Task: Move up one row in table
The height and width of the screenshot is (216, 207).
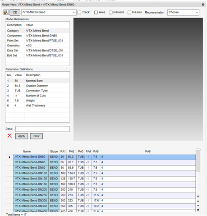Action: pyautogui.click(x=198, y=201)
